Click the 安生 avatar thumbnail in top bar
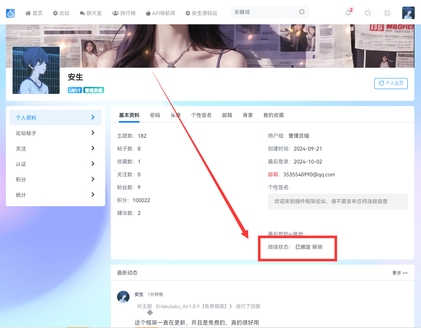The width and height of the screenshot is (421, 328). [408, 13]
